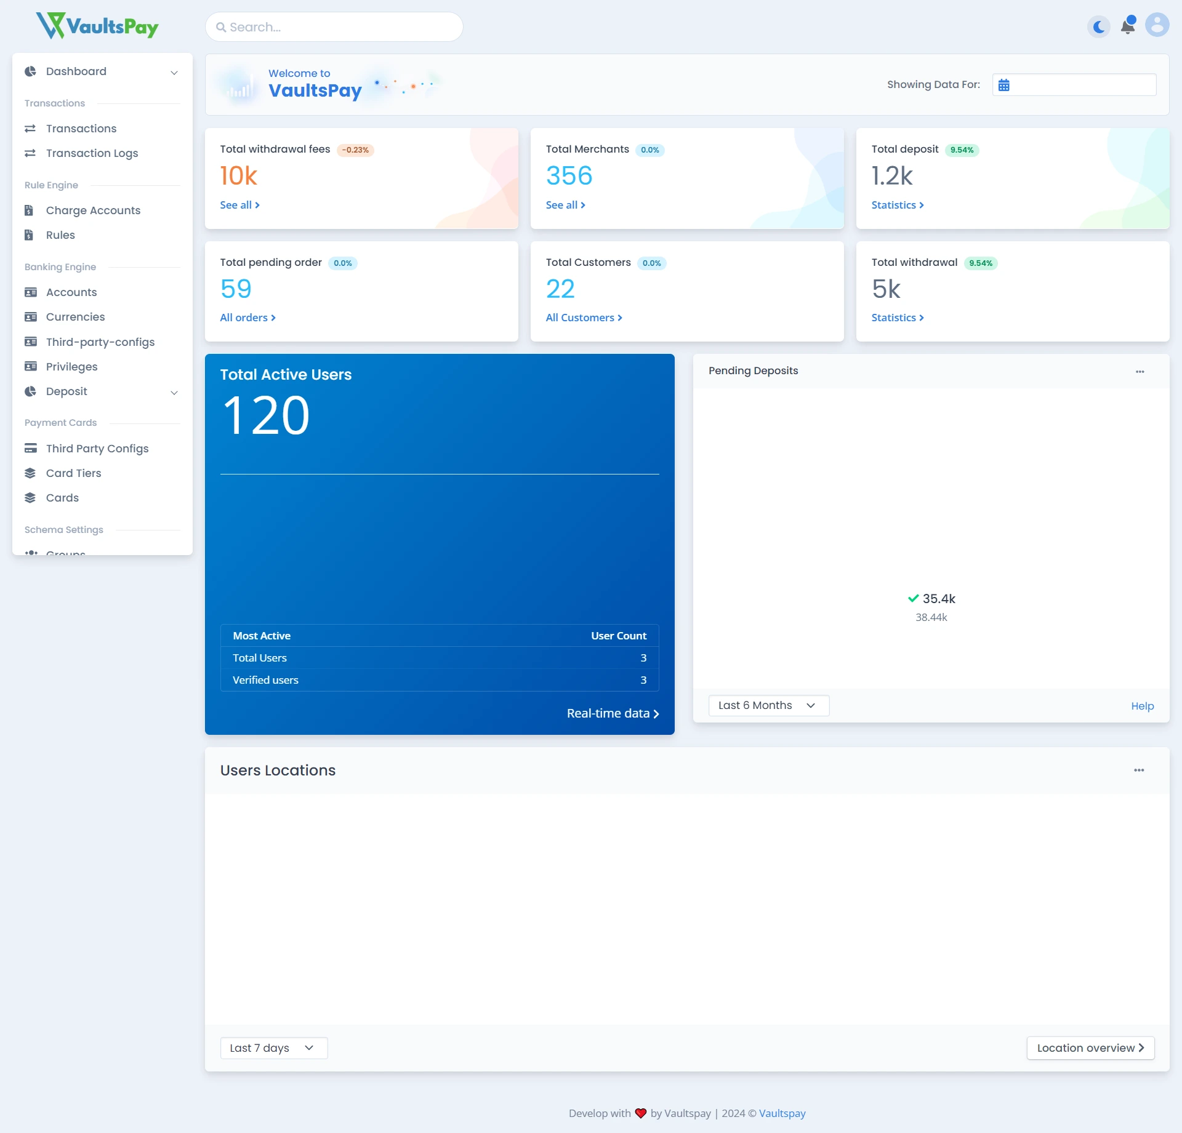Open the Last 7 days dropdown
This screenshot has width=1182, height=1133.
click(x=273, y=1048)
